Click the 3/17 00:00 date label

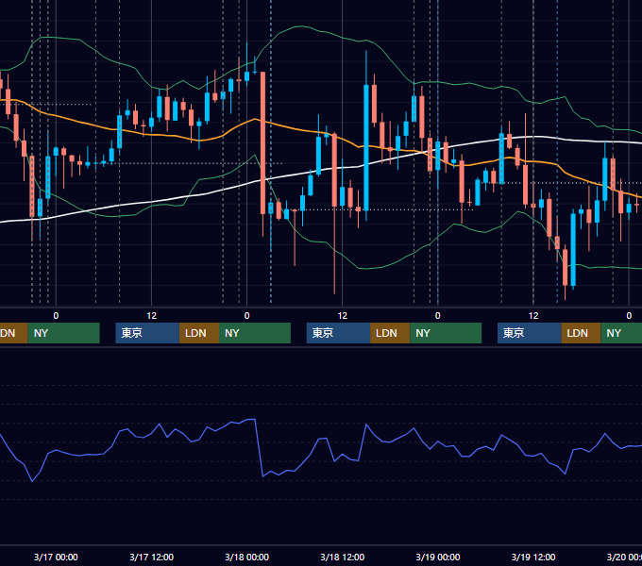[56, 557]
